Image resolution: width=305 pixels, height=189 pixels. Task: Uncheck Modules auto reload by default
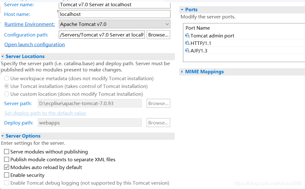click(x=7, y=167)
